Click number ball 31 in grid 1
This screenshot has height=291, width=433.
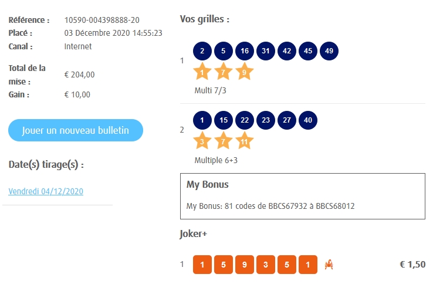pyautogui.click(x=266, y=51)
